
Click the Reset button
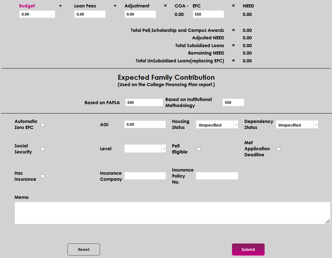(84, 249)
